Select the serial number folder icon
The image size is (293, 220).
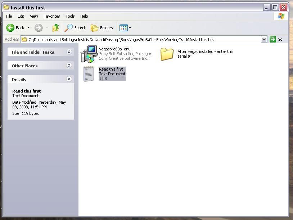[x=167, y=54]
